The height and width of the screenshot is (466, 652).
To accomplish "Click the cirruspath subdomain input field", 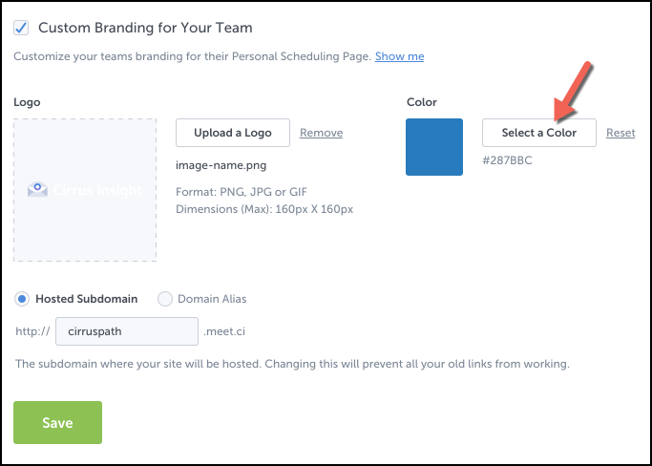I will point(127,331).
